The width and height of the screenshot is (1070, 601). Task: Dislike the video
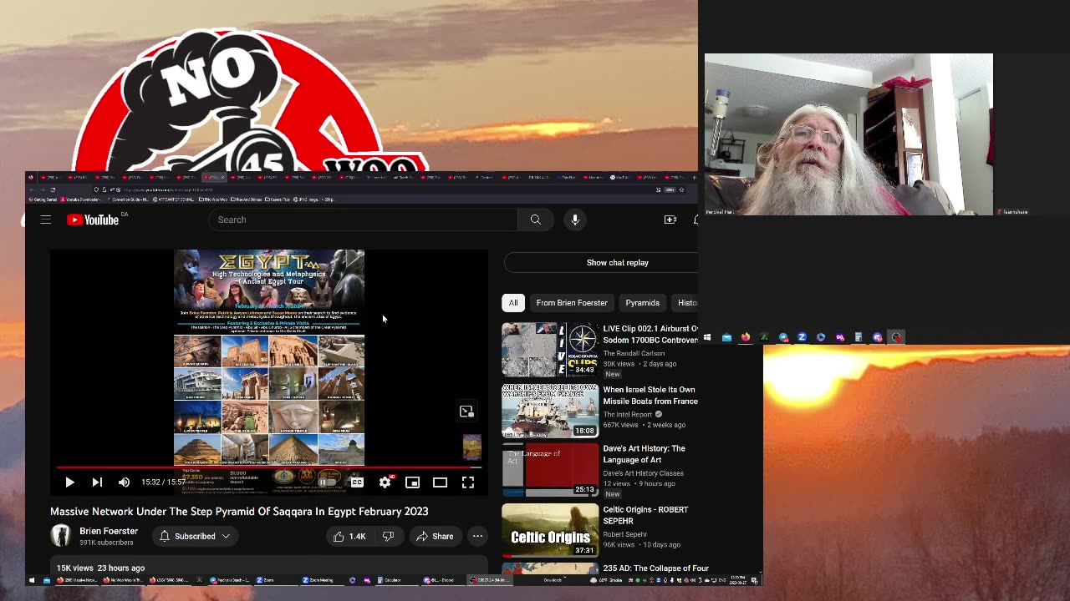388,536
